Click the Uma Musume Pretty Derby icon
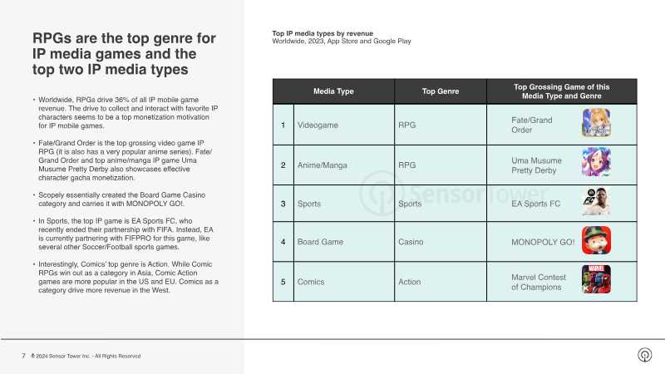665x374 pixels. (x=596, y=163)
